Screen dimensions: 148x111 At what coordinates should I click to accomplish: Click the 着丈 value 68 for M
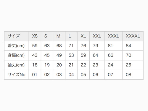point(59,46)
